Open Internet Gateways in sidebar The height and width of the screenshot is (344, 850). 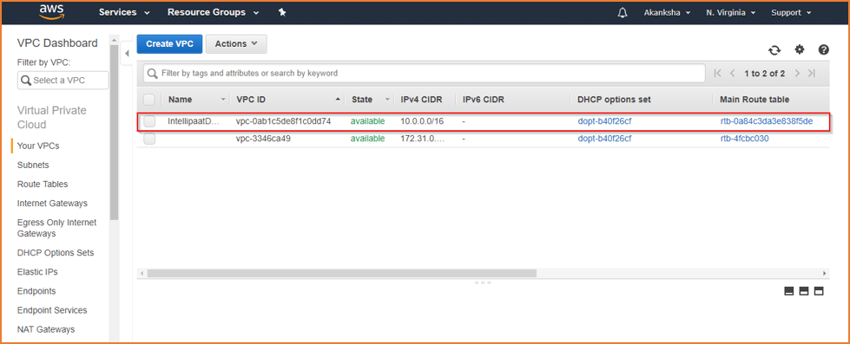click(x=53, y=204)
